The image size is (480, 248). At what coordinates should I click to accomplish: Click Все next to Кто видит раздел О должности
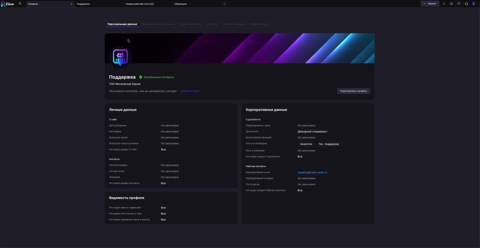pos(300,157)
